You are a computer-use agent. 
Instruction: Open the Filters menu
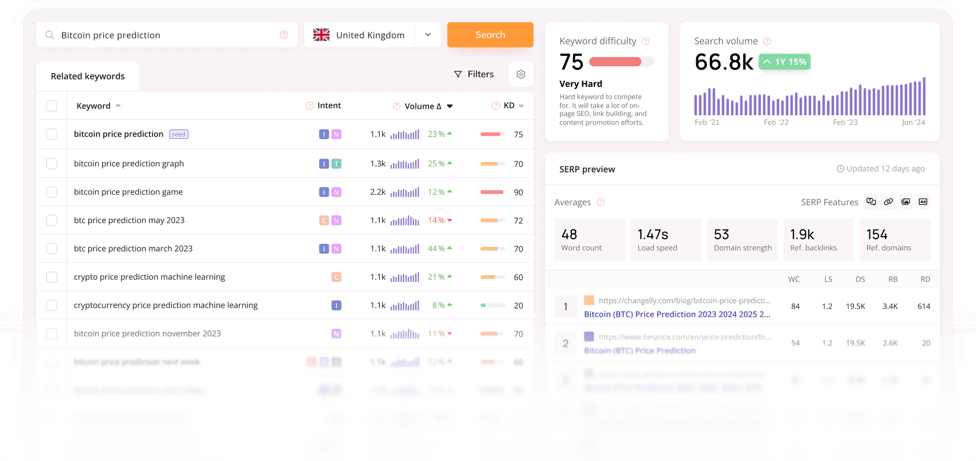[474, 74]
